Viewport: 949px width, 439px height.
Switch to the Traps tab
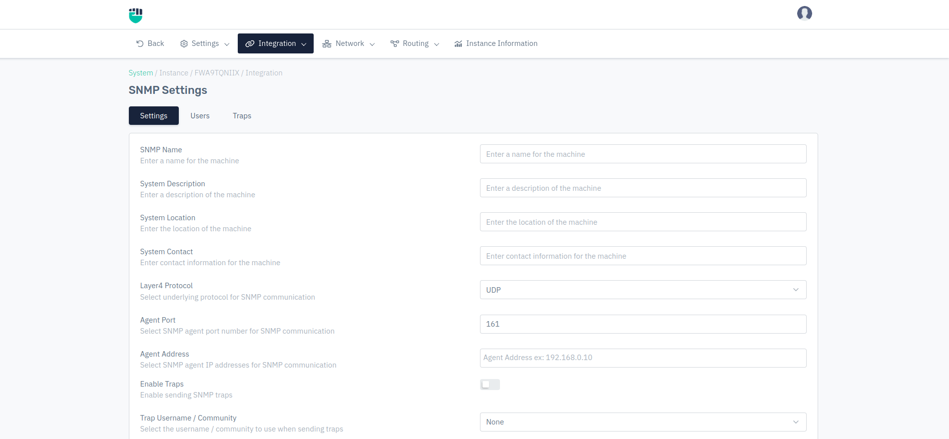coord(242,116)
